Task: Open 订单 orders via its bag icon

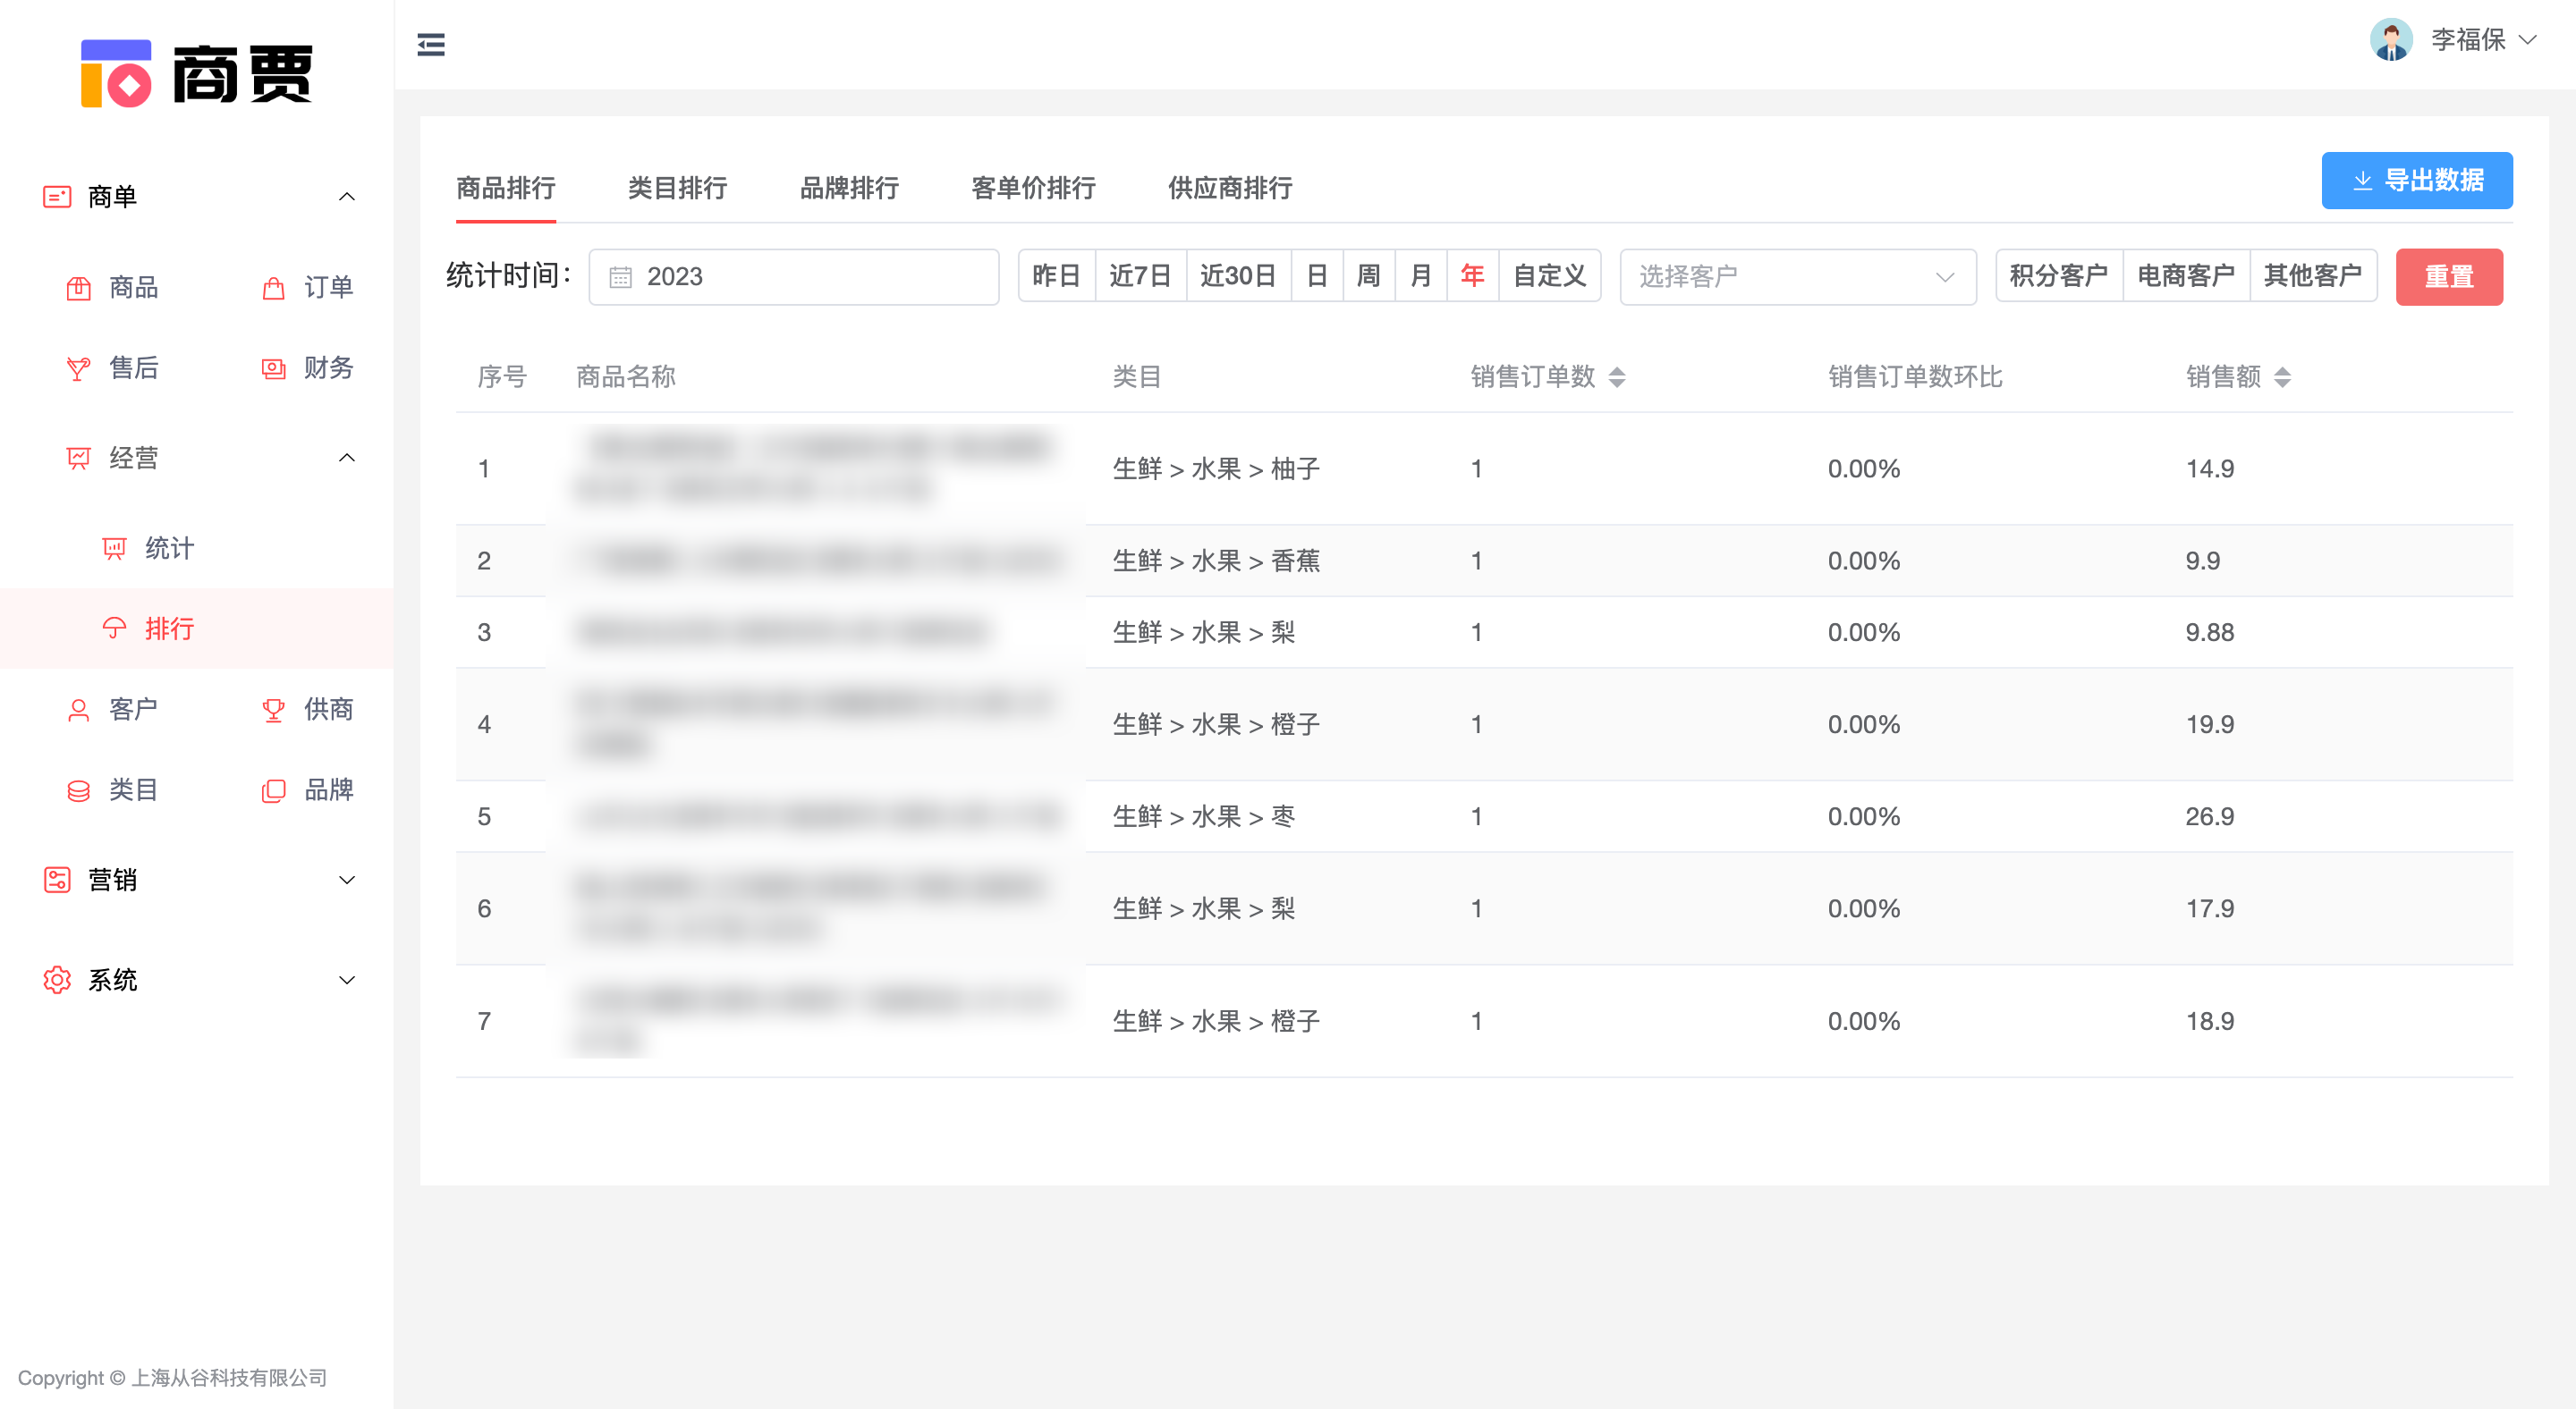Action: (273, 288)
